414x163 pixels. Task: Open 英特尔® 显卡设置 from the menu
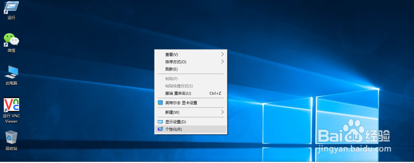pyautogui.click(x=190, y=103)
